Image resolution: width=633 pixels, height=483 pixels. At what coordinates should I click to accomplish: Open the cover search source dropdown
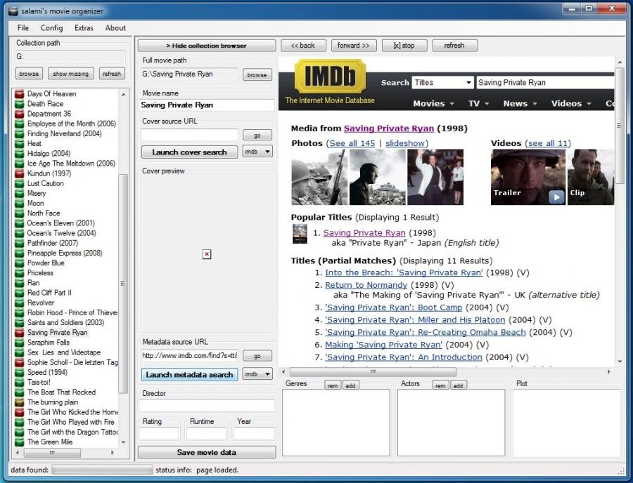click(257, 152)
